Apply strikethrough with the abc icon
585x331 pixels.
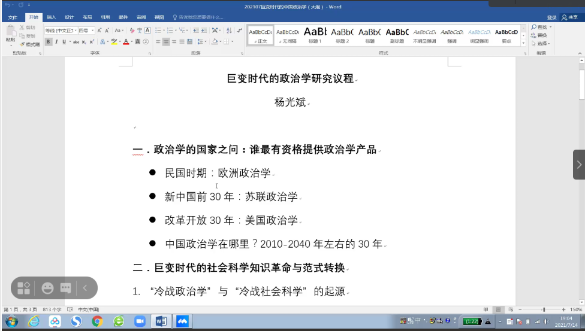(76, 42)
